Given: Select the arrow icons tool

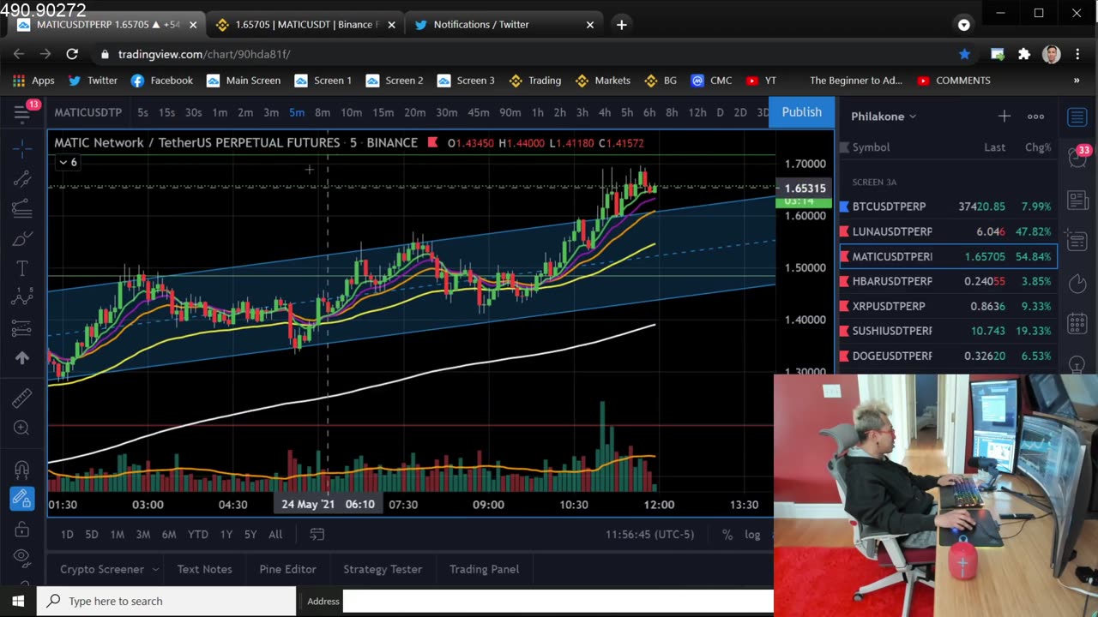Looking at the screenshot, I should (22, 358).
